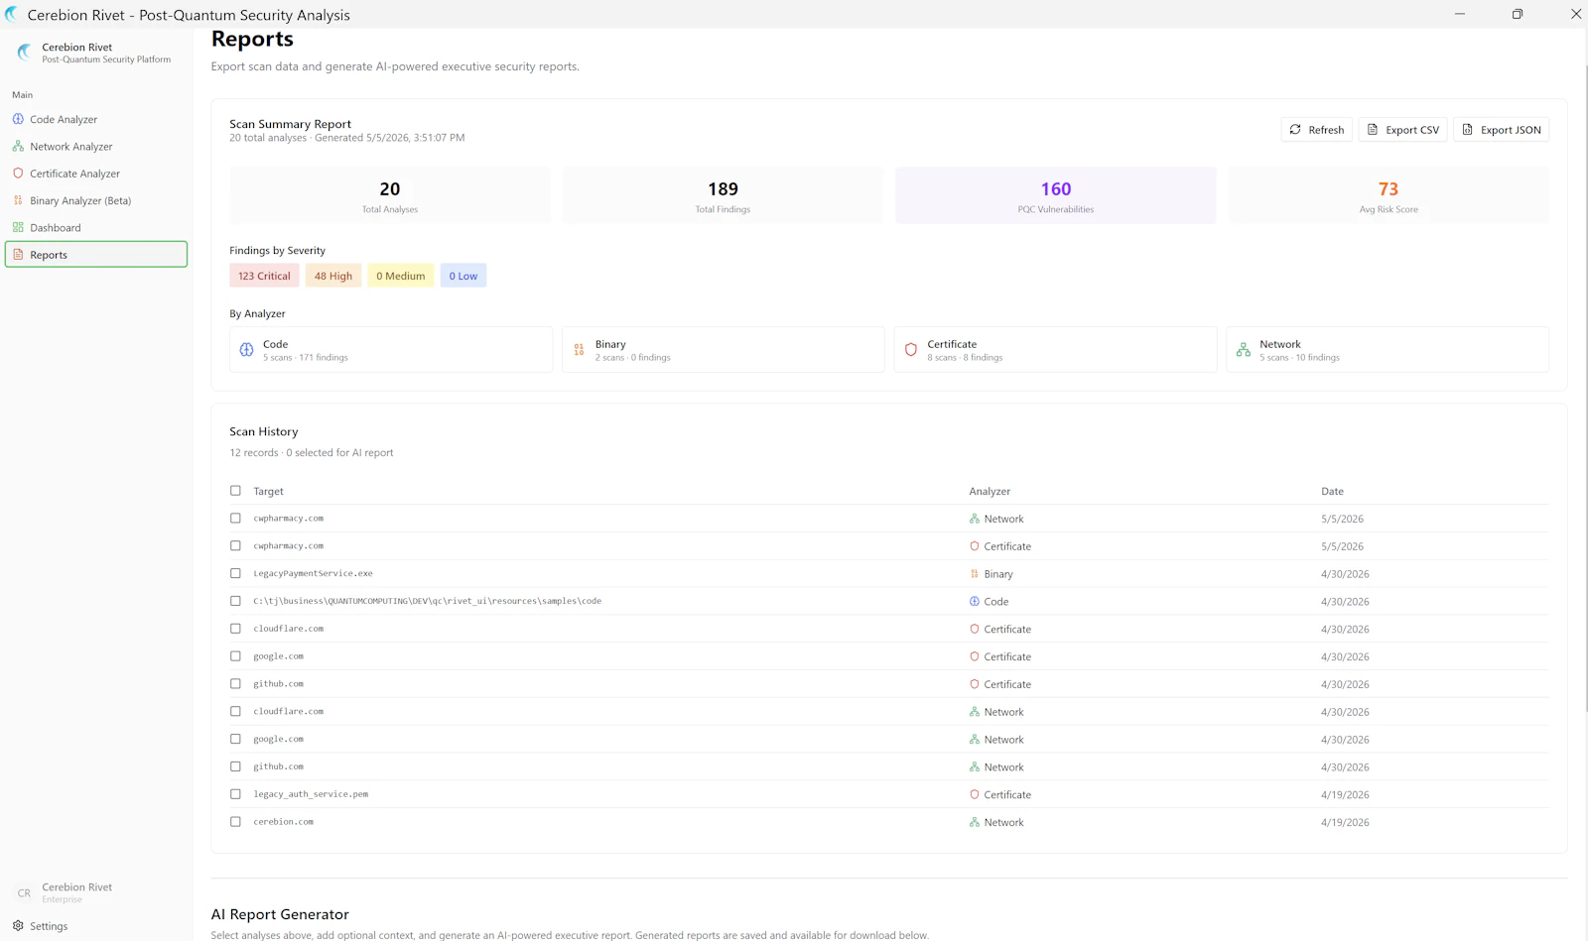Click the Certificate analyzer card shield icon
Viewport: 1588px width, 941px height.
tap(911, 350)
